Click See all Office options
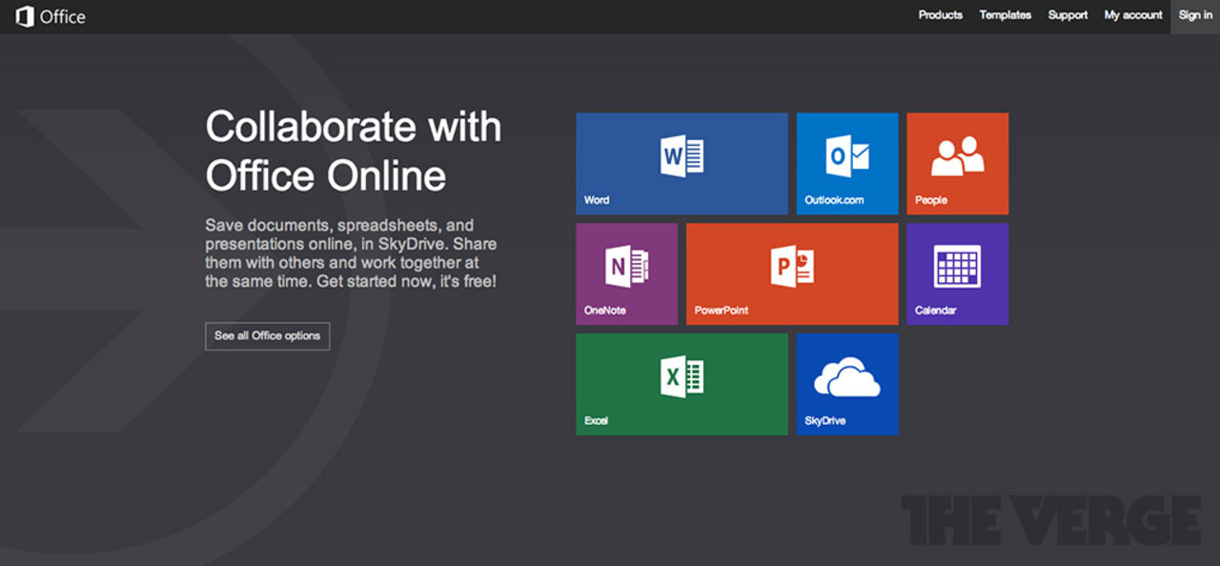 click(x=267, y=335)
